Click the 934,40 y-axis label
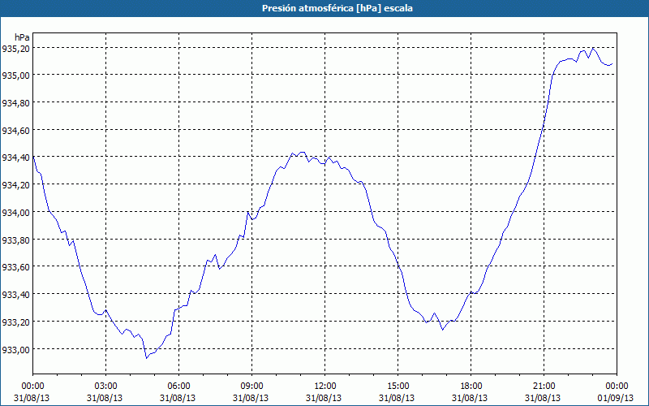649x406 pixels. (15, 158)
